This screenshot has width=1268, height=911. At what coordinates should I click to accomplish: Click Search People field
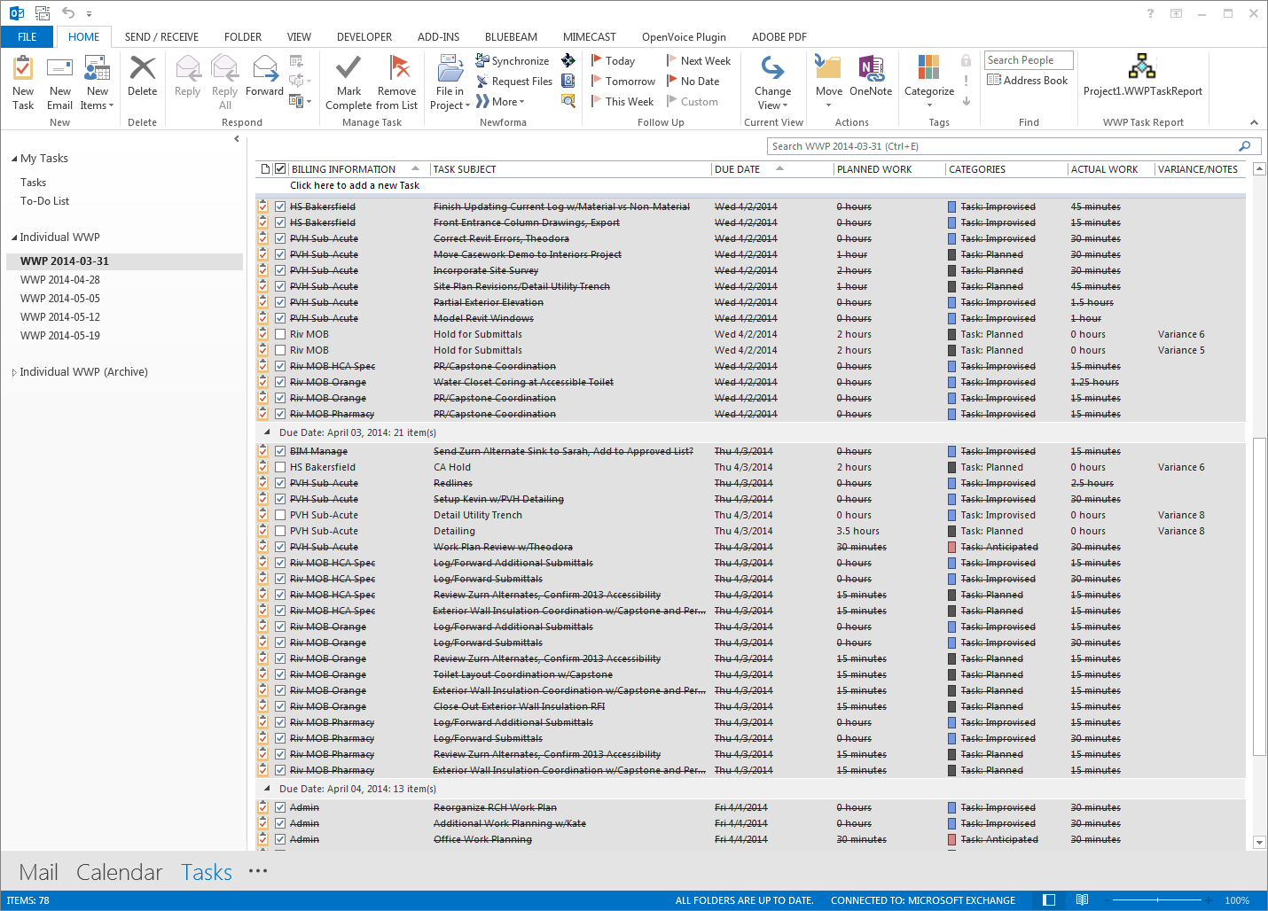(x=1029, y=60)
